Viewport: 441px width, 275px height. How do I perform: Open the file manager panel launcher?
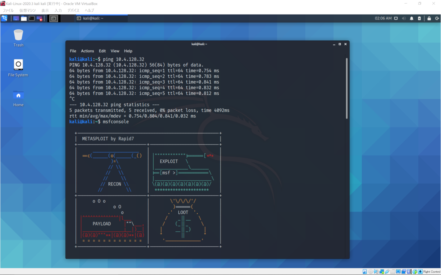coord(24,18)
